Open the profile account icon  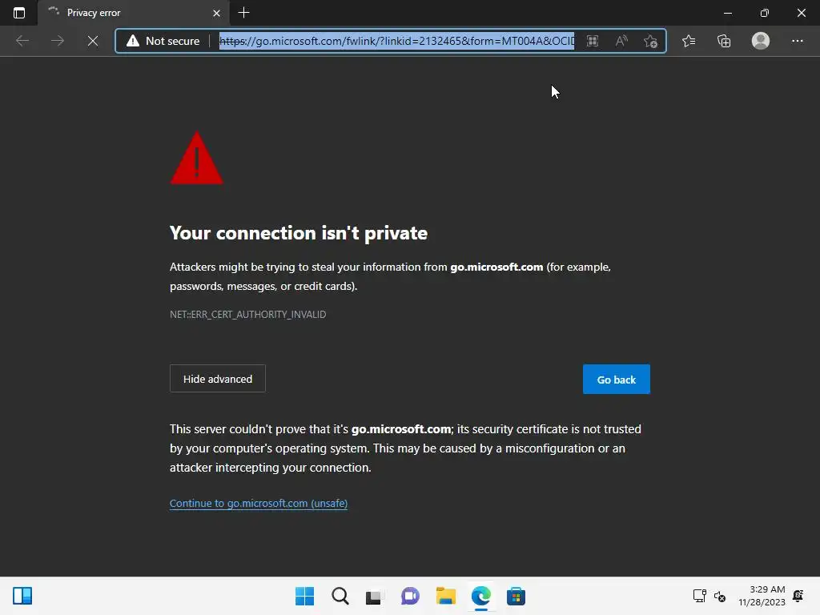point(761,41)
